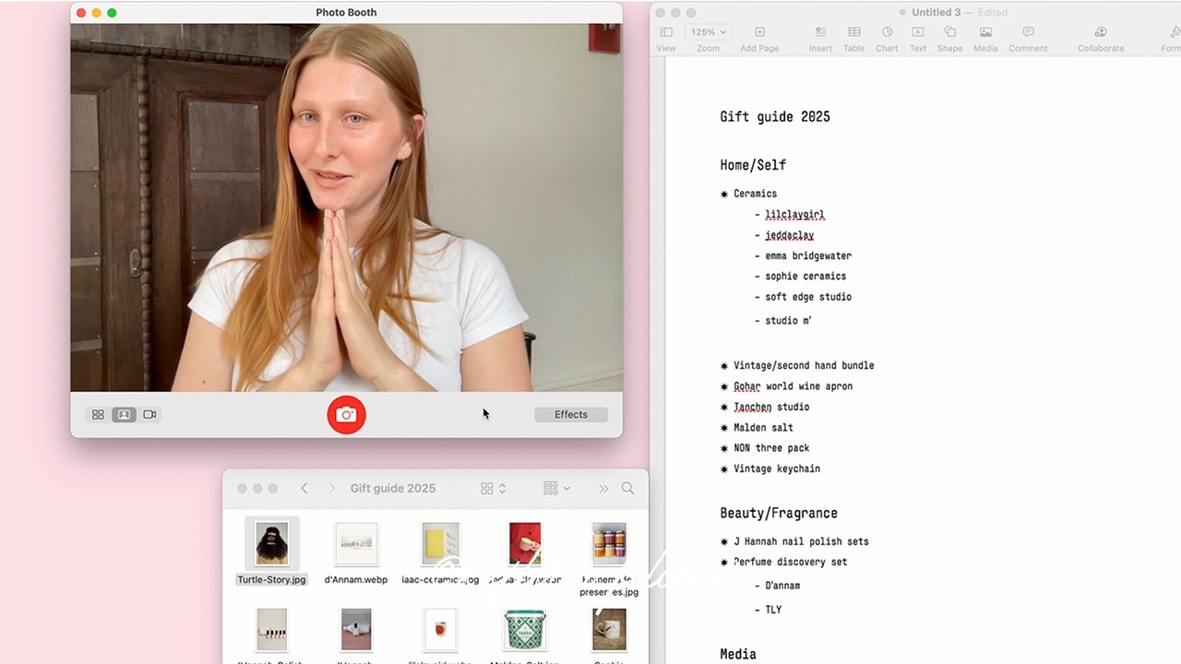Screen dimensions: 1181x664
Task: Take a photo with the red camera button
Action: click(x=346, y=415)
